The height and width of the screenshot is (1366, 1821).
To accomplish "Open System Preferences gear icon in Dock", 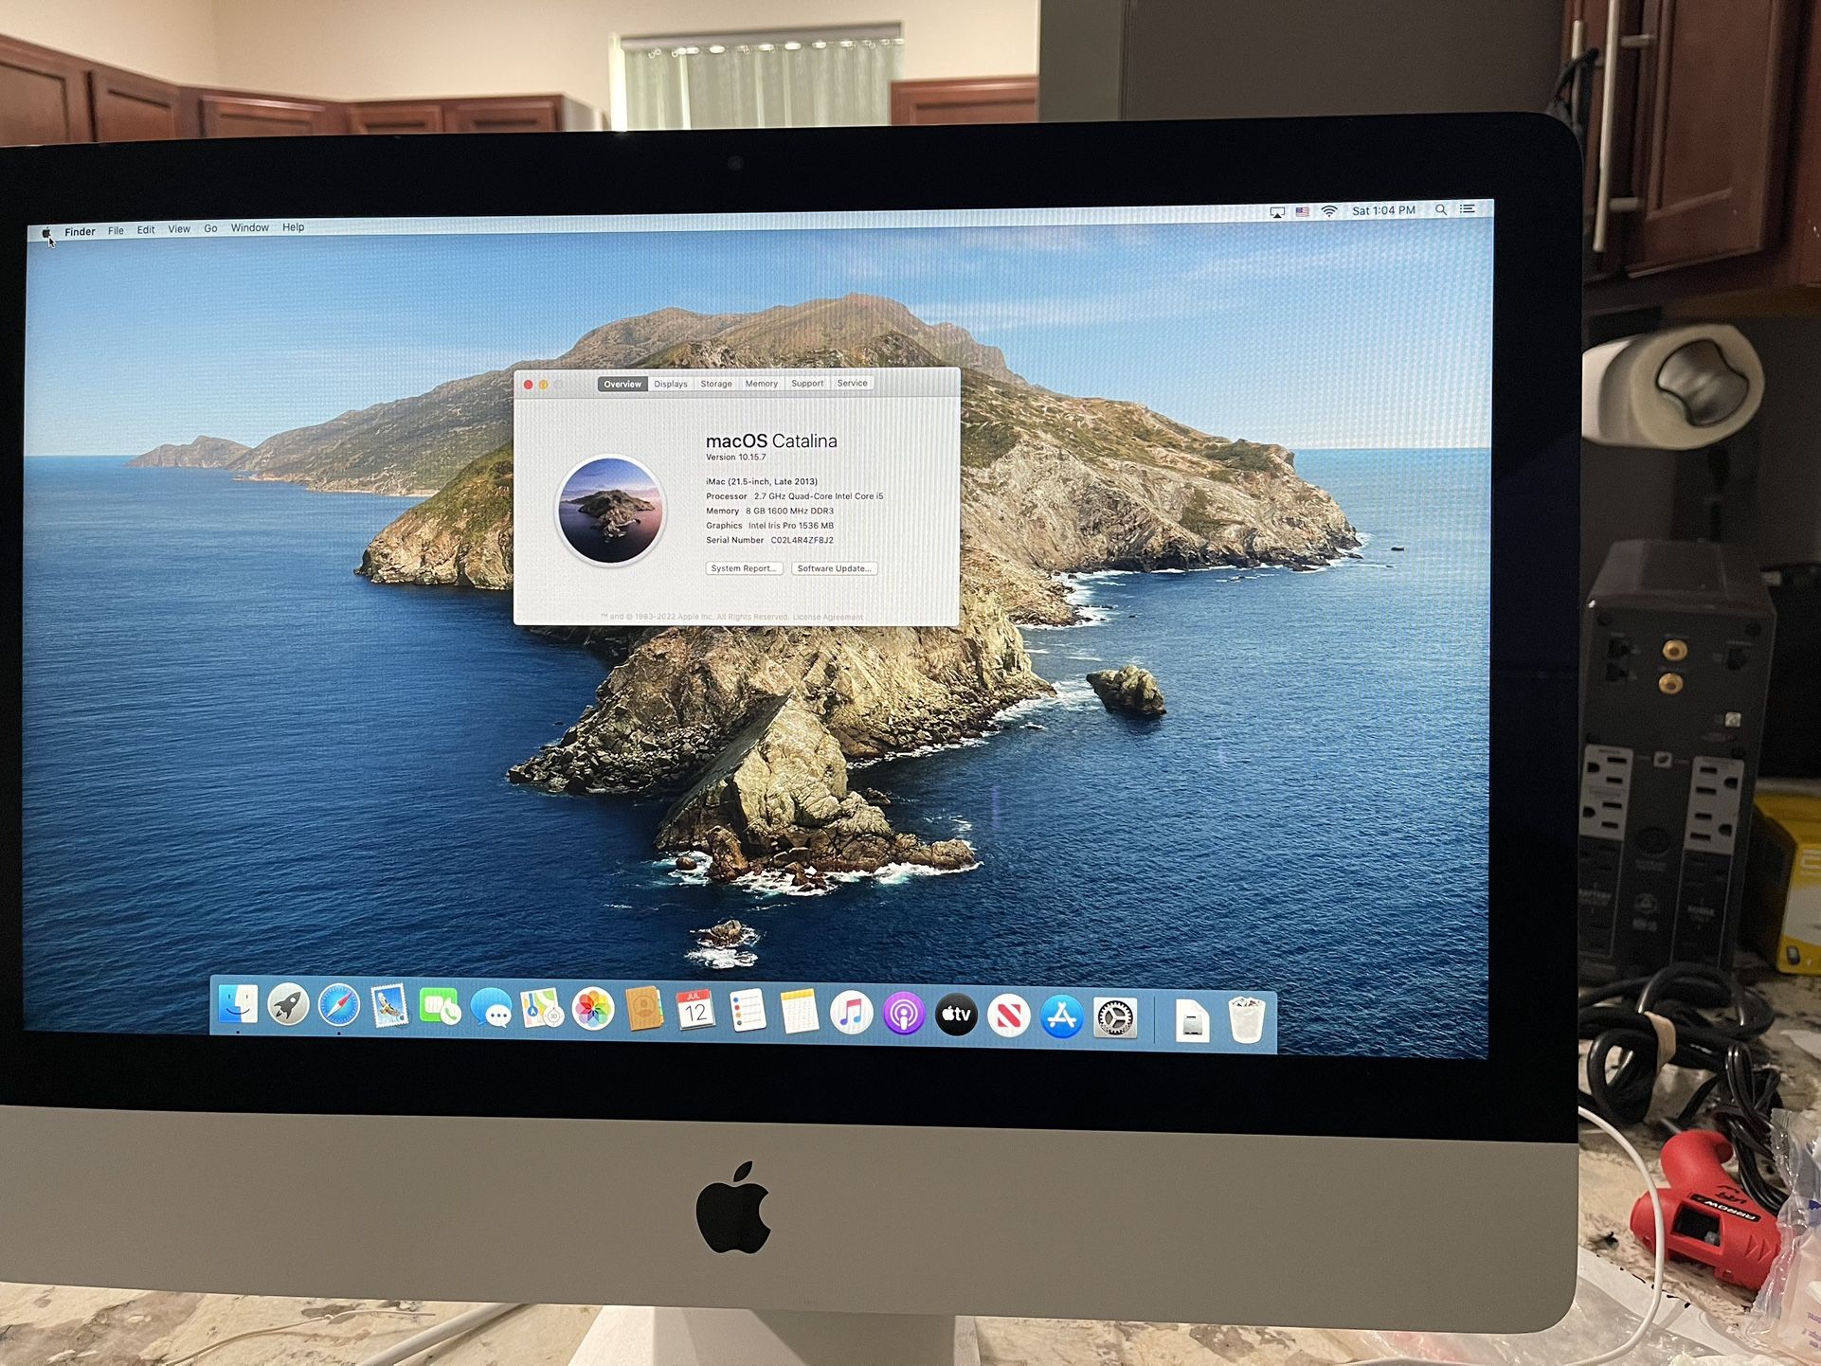I will (1115, 1018).
